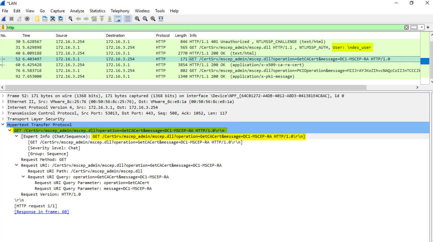The height and width of the screenshot is (242, 433).
Task: Stop the running capture
Action: point(11,19)
